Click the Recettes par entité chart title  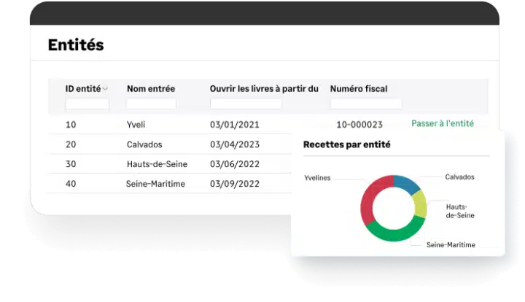click(x=346, y=144)
